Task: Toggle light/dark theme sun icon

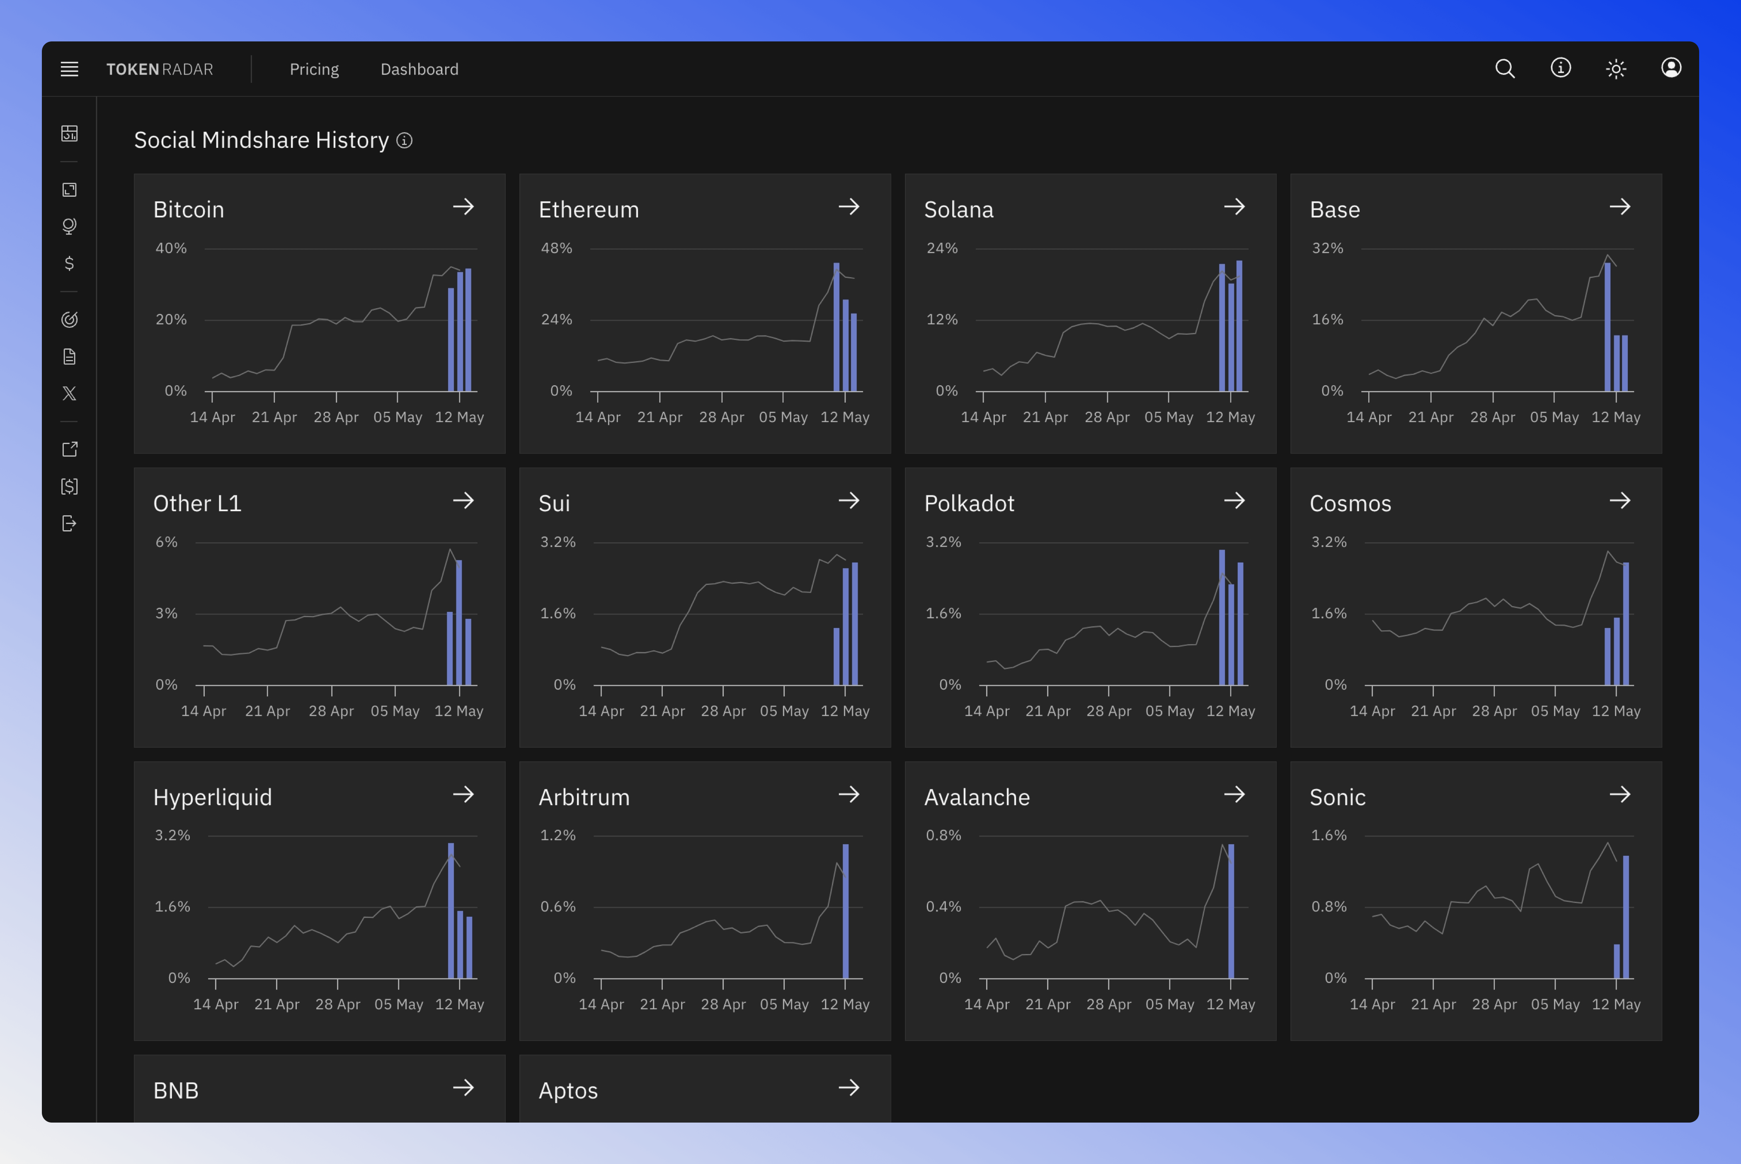Action: [1616, 69]
